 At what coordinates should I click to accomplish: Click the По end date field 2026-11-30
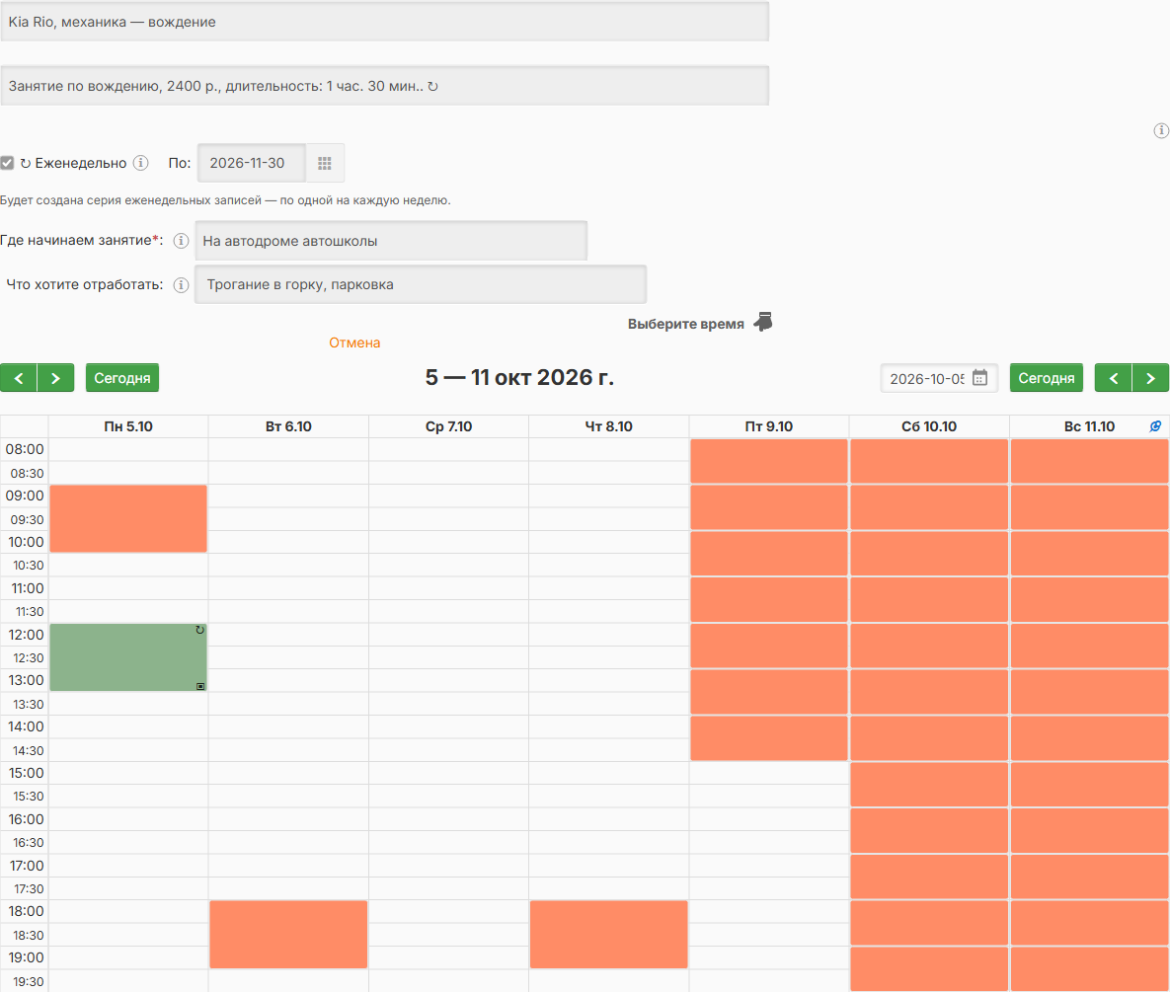(252, 163)
